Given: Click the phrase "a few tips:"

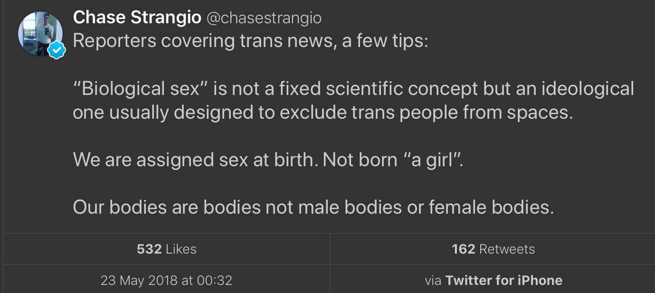Looking at the screenshot, I should coord(385,41).
